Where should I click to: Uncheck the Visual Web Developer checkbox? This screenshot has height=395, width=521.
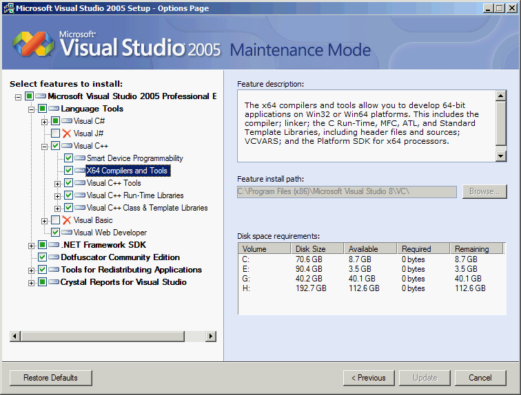pos(56,232)
